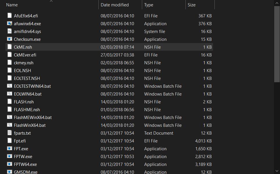
Task: Sort files by the Type column
Action: tap(149, 5)
